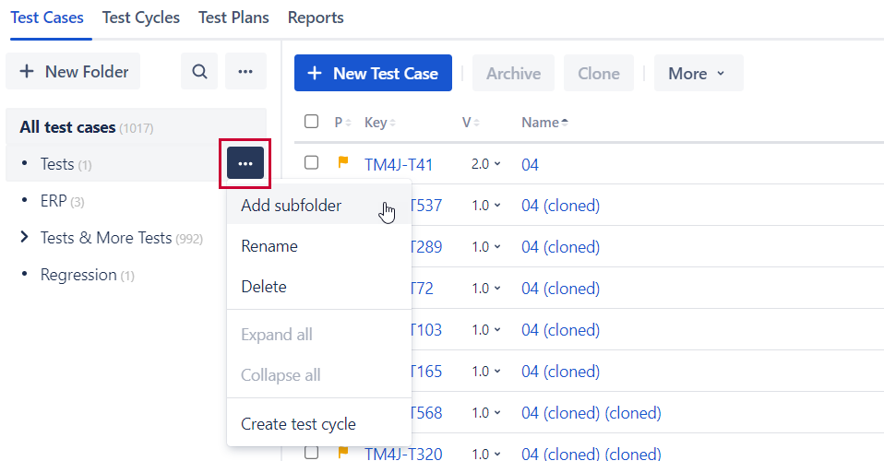The width and height of the screenshot is (884, 461).
Task: Click the Tests folder three-dot menu button
Action: pyautogui.click(x=245, y=163)
